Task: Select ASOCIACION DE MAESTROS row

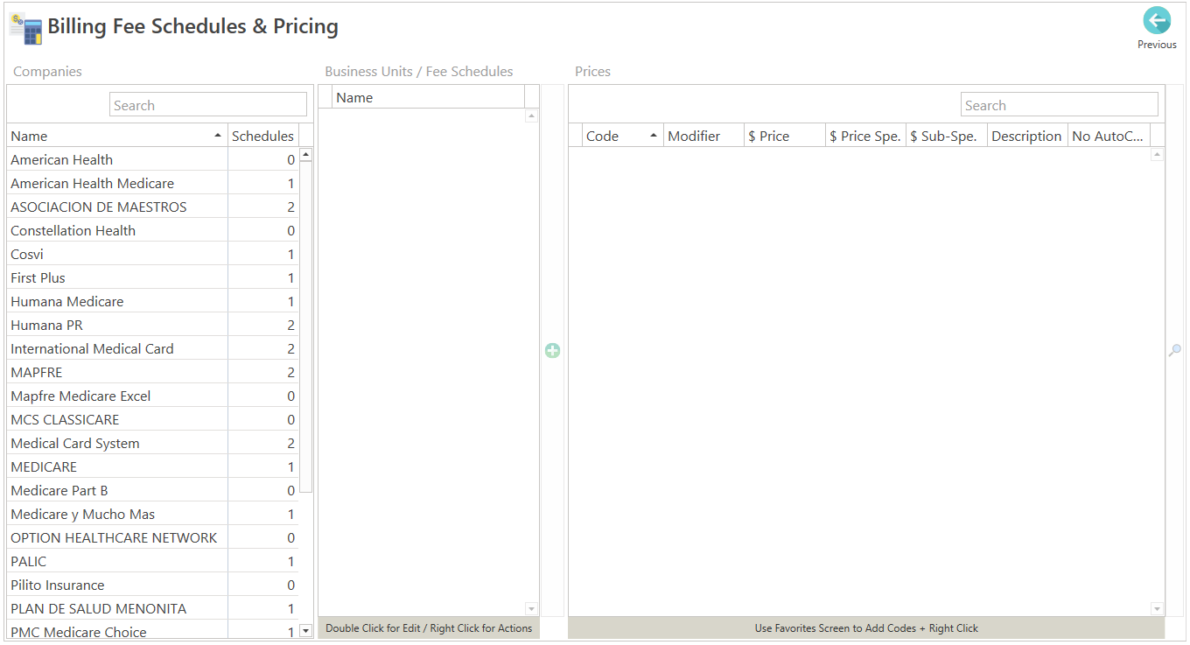Action: pos(152,207)
